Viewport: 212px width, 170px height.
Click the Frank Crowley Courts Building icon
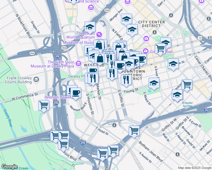[x=36, y=79]
